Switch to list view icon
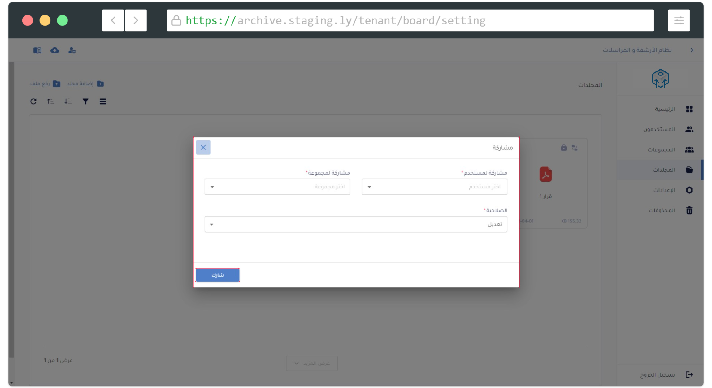The height and width of the screenshot is (388, 712). pos(103,101)
